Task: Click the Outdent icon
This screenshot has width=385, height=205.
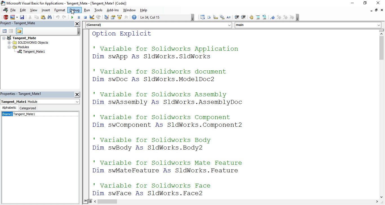Action: tap(243, 17)
